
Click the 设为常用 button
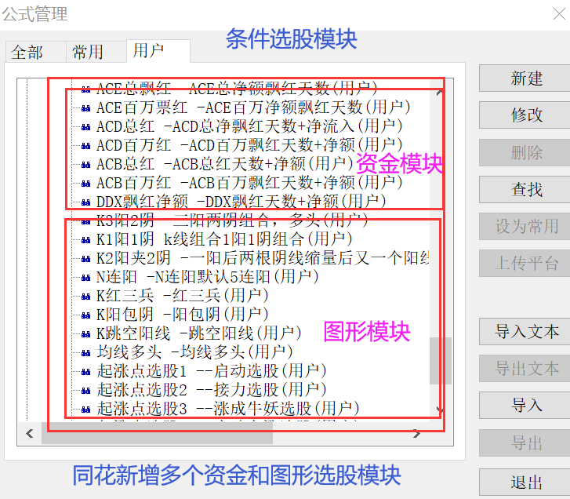coord(526,226)
